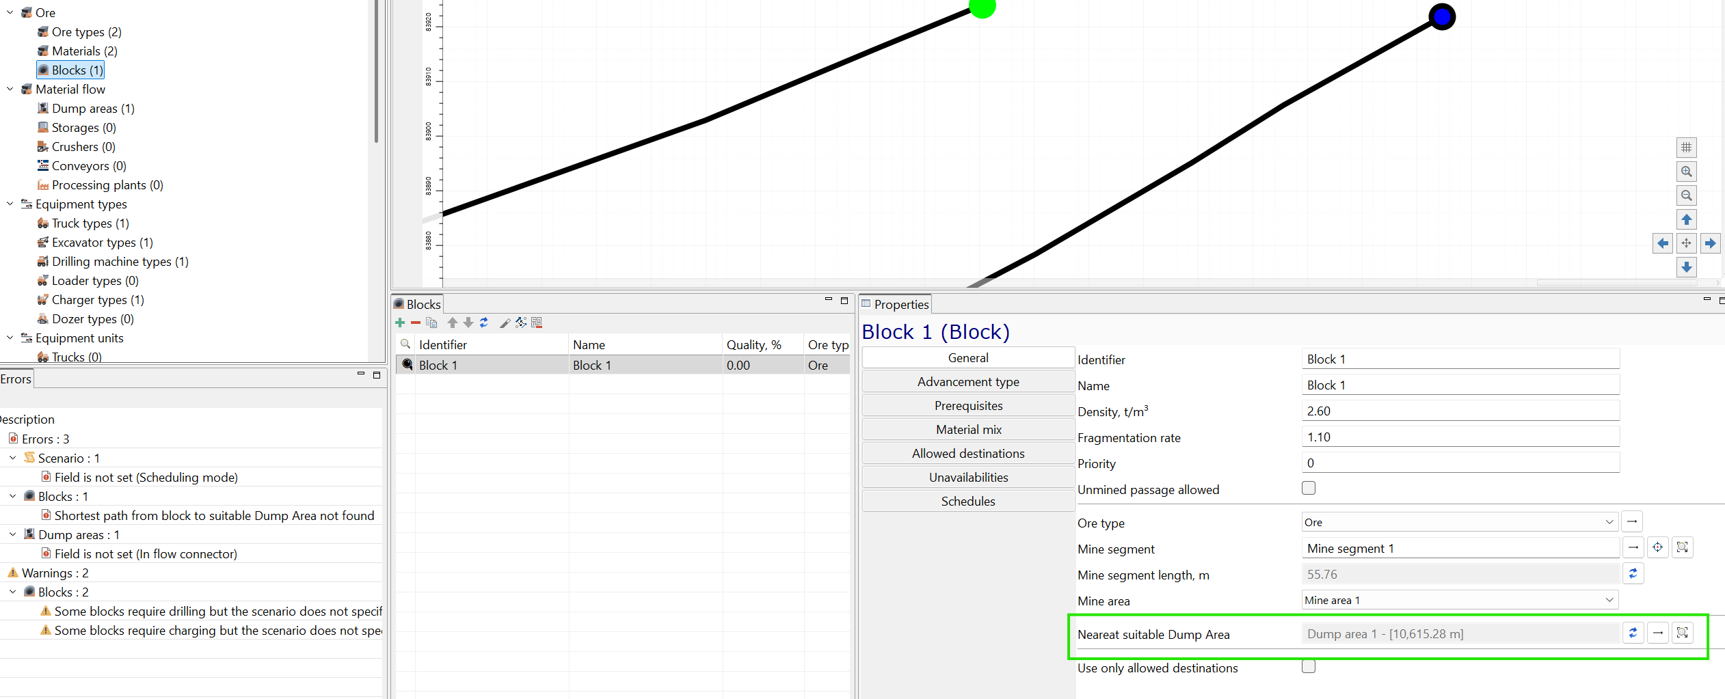
Task: Pan the map view left
Action: pyautogui.click(x=1663, y=243)
